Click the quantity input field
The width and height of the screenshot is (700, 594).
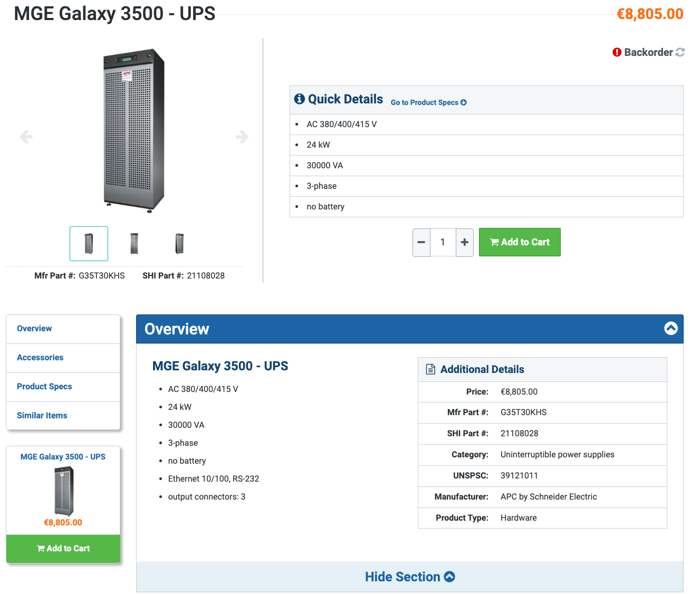[x=443, y=242]
